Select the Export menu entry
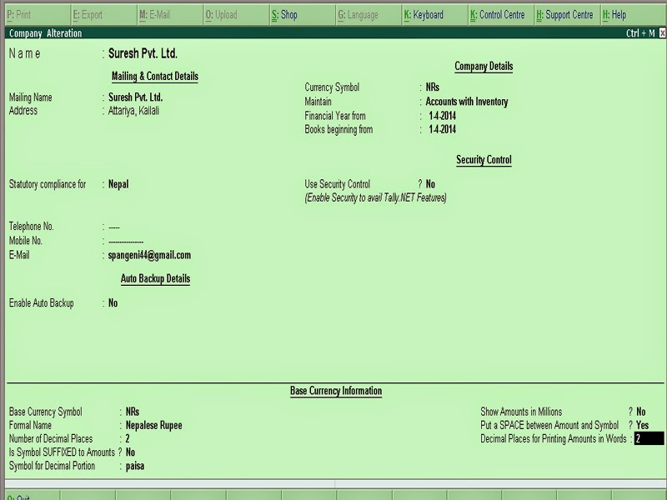 pos(90,14)
